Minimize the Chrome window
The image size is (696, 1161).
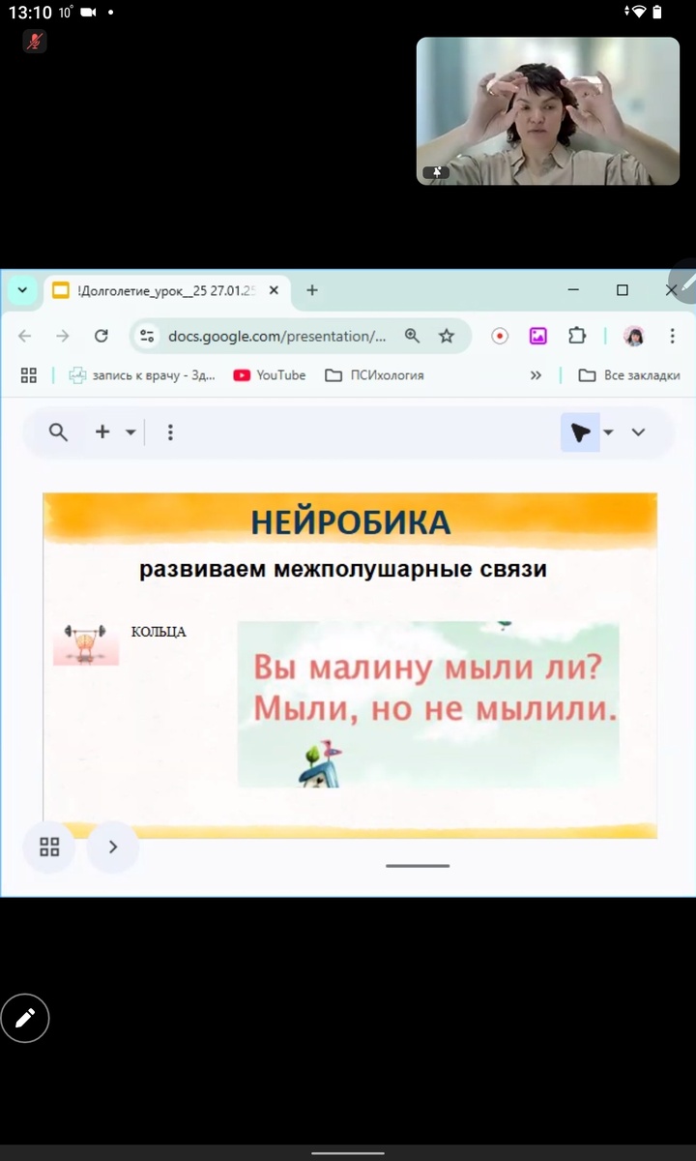coord(574,290)
